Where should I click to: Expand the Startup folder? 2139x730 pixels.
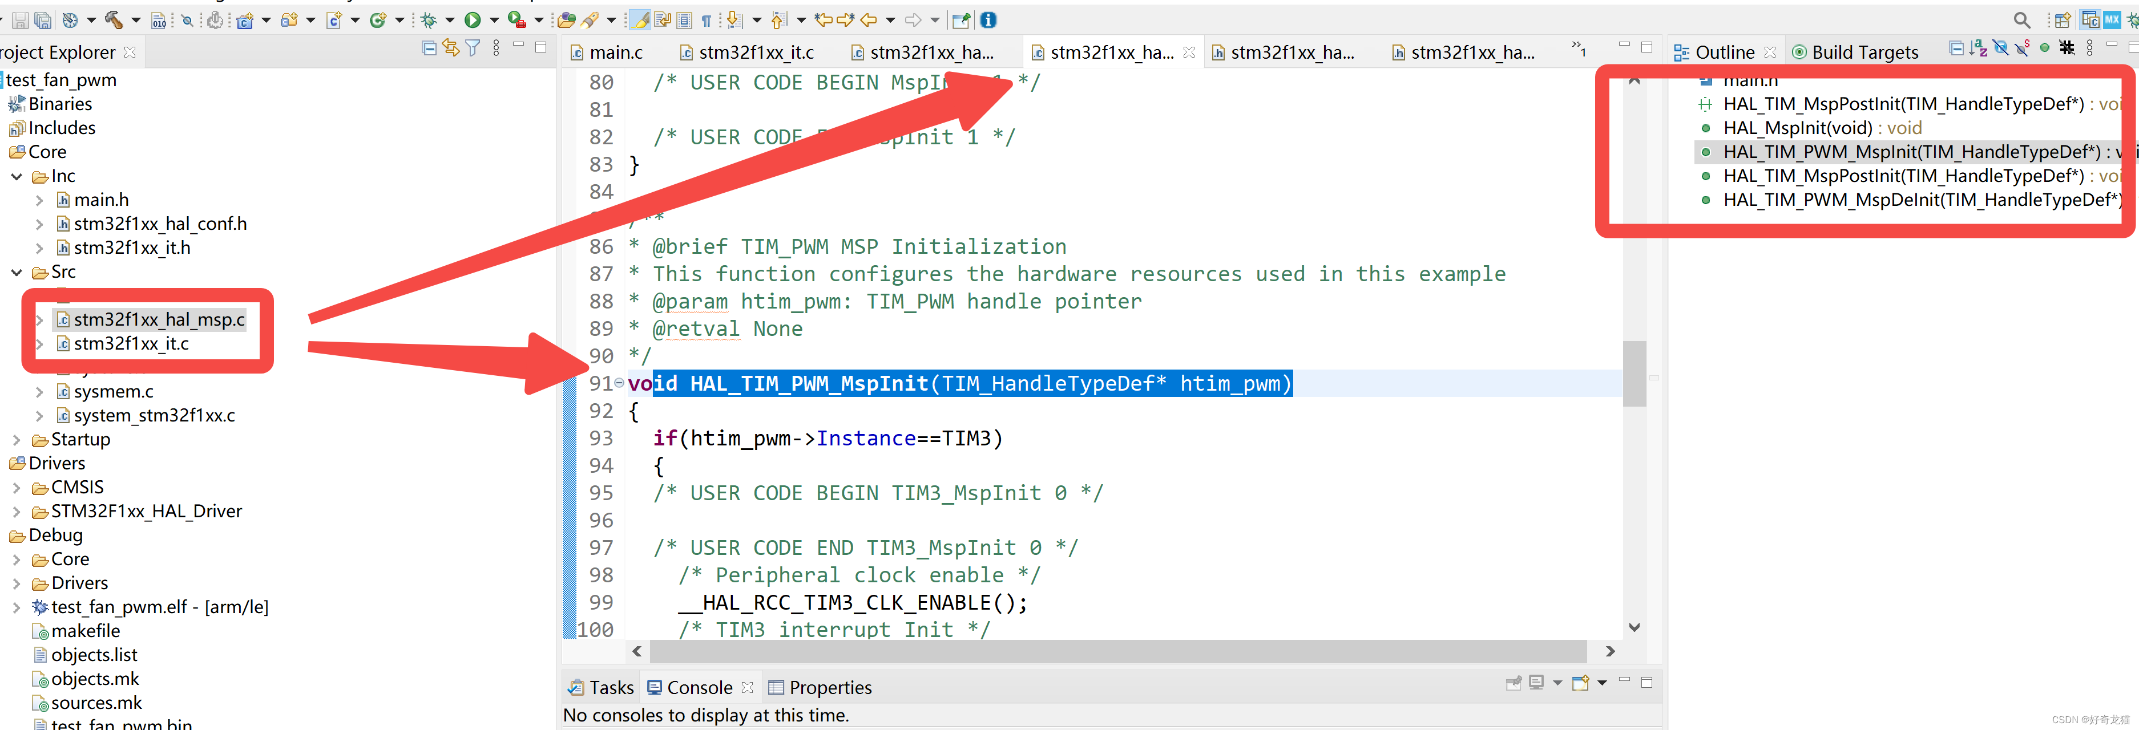click(x=17, y=440)
